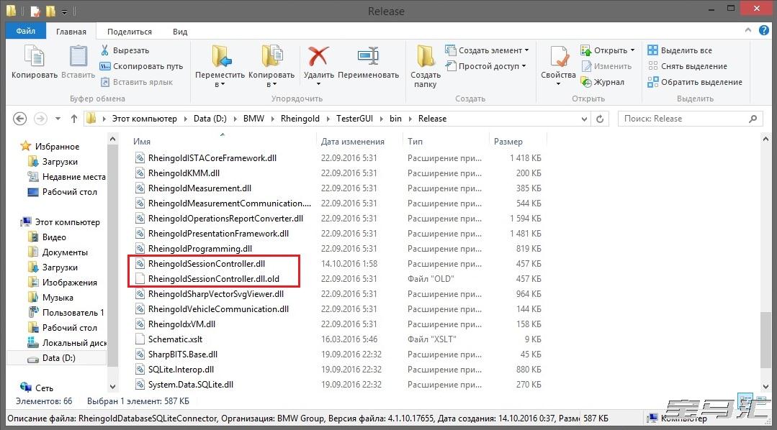Viewport: 777px width, 430px height.
Task: Click Открыть (Open) ribbon button
Action: coord(607,50)
